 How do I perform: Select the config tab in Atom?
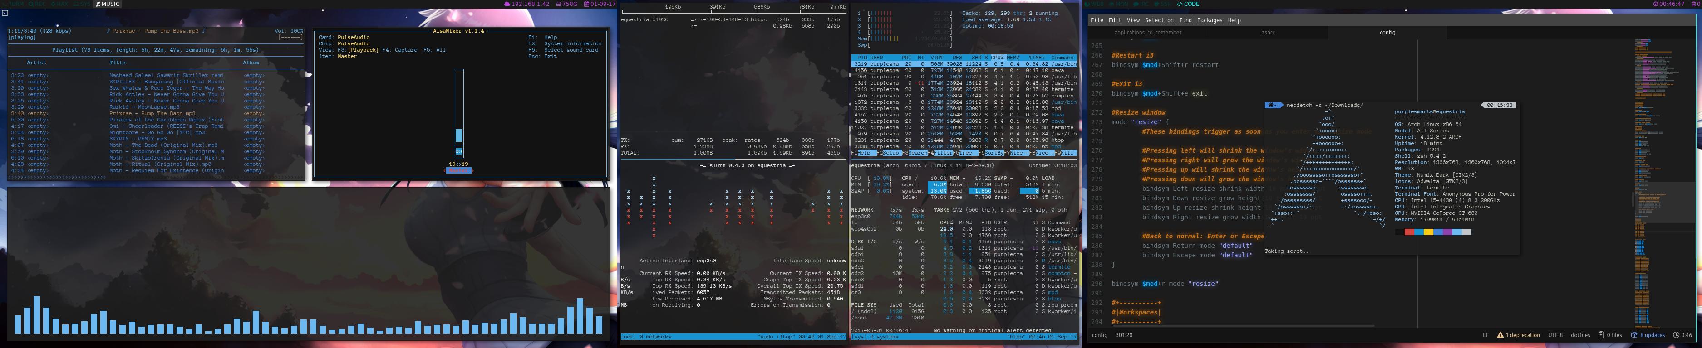coord(1387,32)
